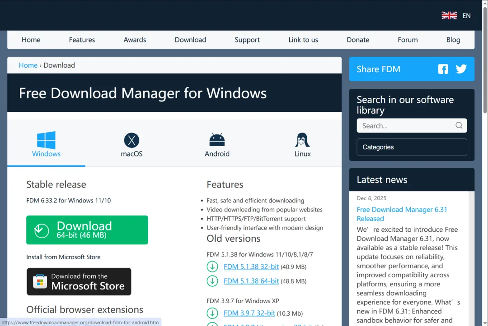Click the Share FDM label
This screenshot has height=326, width=488.
[379, 69]
